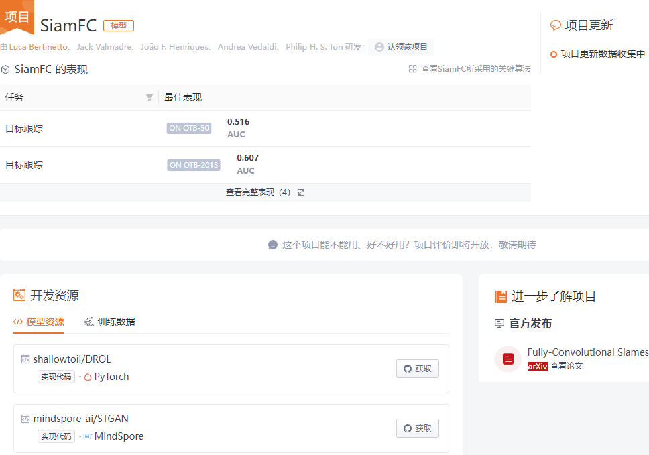Click the MindSpore framework label
649x455 pixels.
tap(119, 436)
